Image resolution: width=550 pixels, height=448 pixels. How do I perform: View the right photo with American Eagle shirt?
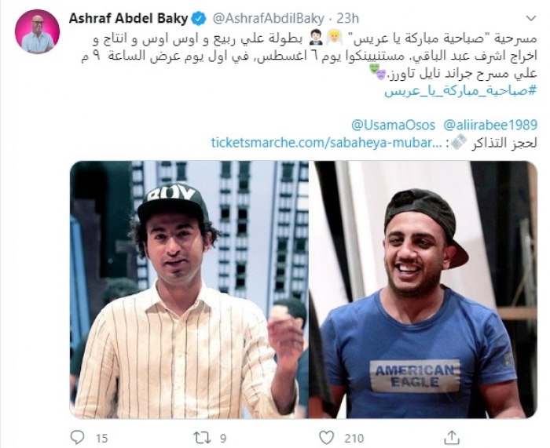click(423, 290)
